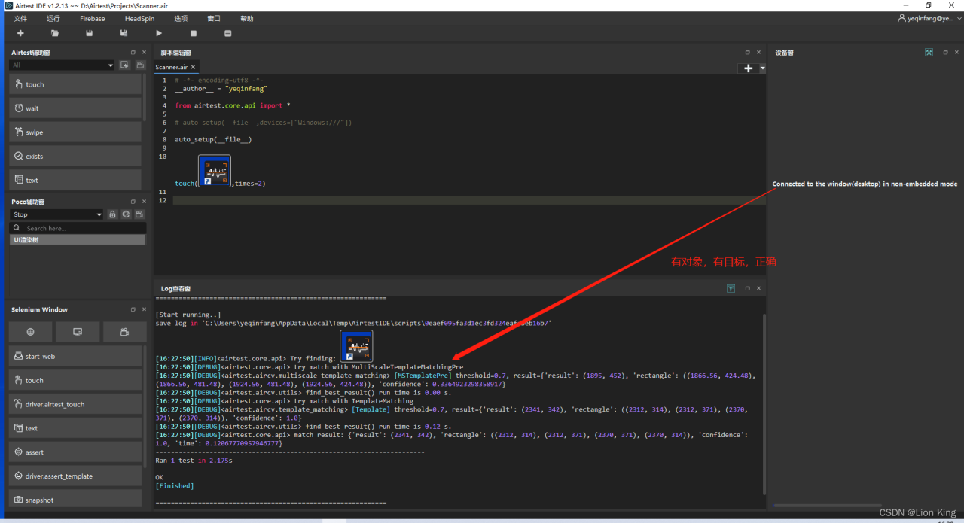Click the Poco search field
Screen dimensions: 964x523
point(78,228)
